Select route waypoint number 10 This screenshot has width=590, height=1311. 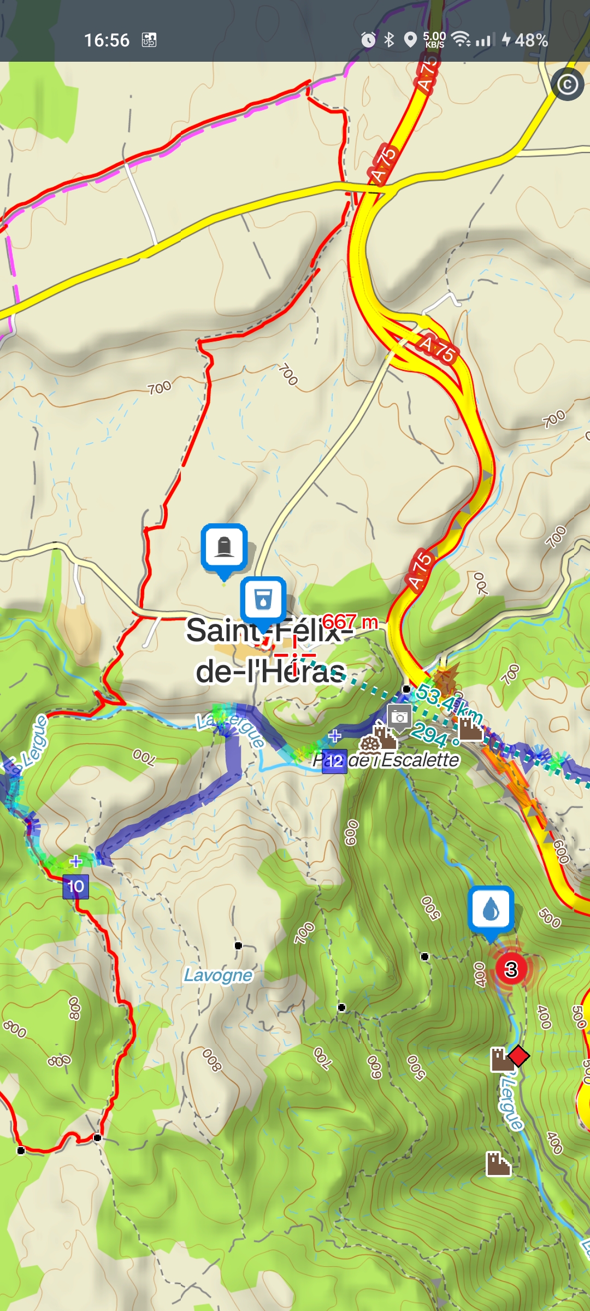pos(75,886)
